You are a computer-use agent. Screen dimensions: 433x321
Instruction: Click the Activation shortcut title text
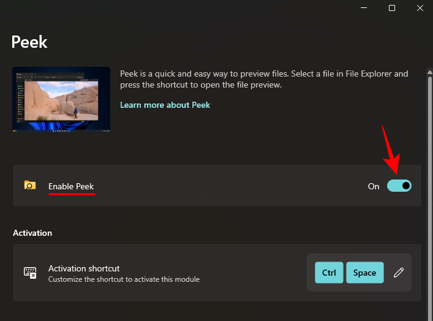[x=84, y=268]
